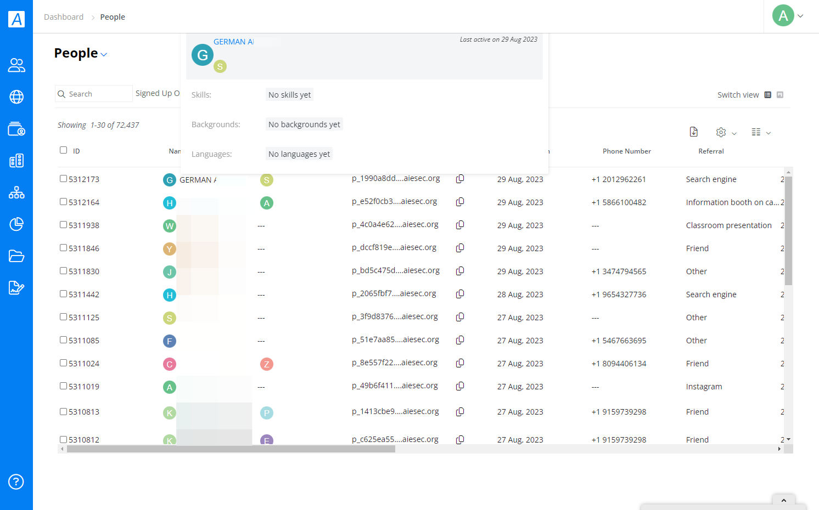The image size is (819, 510).
Task: Open the GERMAN name in the first row
Action: [x=198, y=180]
